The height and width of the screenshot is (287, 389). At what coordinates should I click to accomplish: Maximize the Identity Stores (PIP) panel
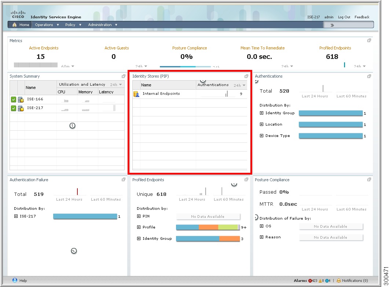click(x=246, y=76)
